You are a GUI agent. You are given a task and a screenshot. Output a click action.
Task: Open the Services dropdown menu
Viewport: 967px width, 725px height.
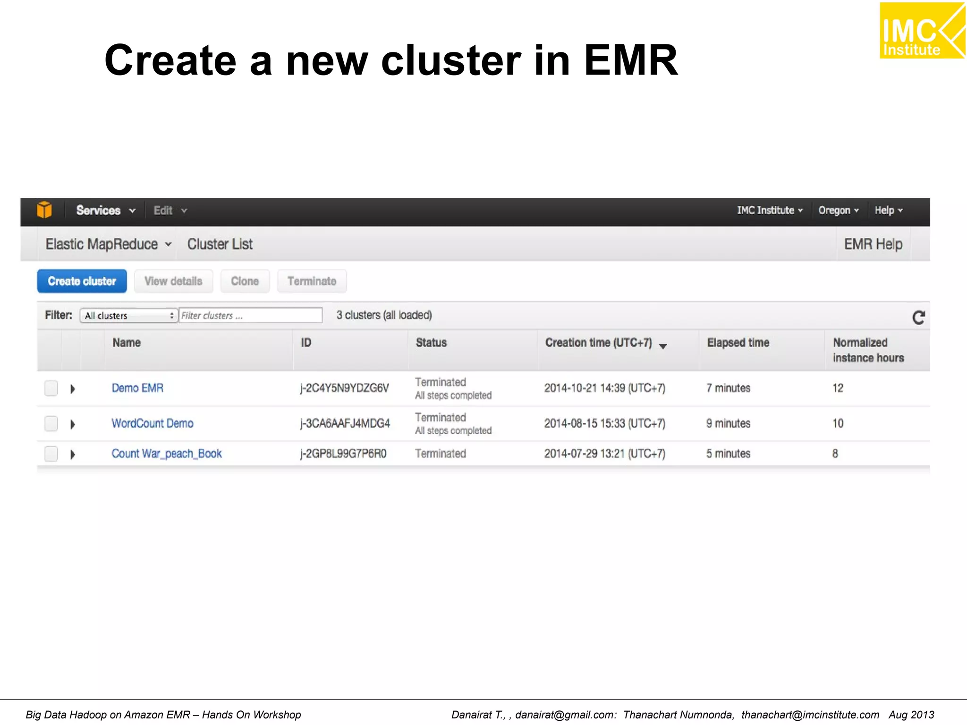click(106, 211)
